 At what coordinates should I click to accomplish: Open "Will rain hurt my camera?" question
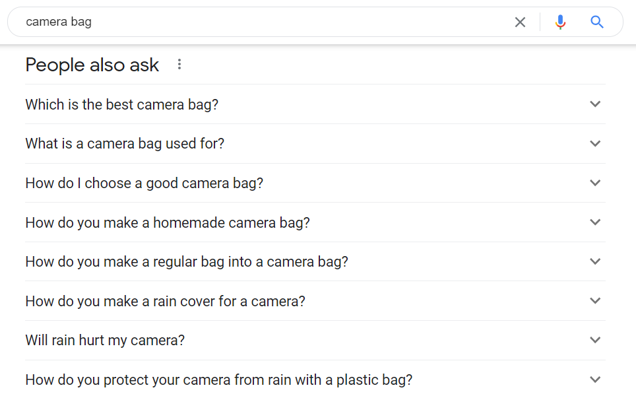click(x=315, y=340)
